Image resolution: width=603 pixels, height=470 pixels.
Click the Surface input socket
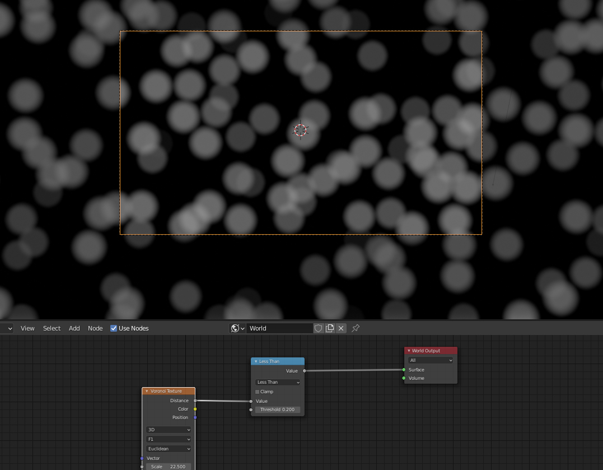coord(404,370)
